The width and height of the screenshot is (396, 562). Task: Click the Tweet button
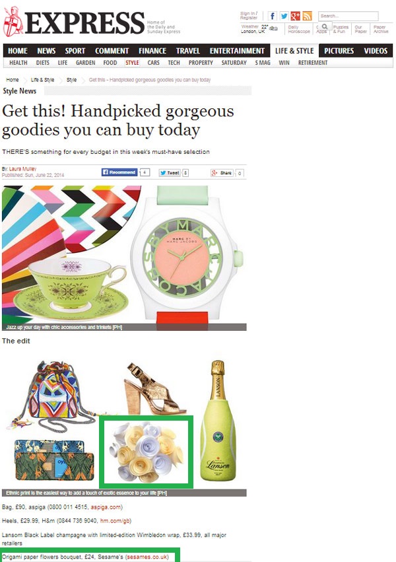[x=170, y=173]
